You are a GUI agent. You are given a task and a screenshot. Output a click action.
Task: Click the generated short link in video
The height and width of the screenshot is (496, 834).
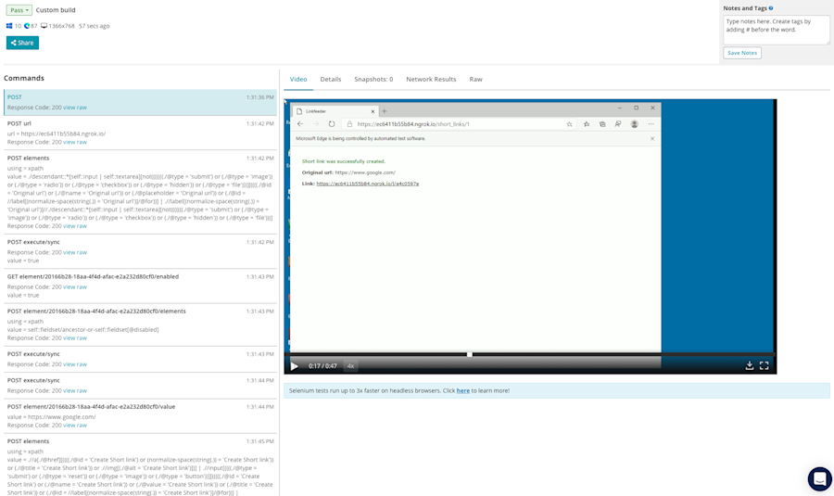(x=368, y=184)
